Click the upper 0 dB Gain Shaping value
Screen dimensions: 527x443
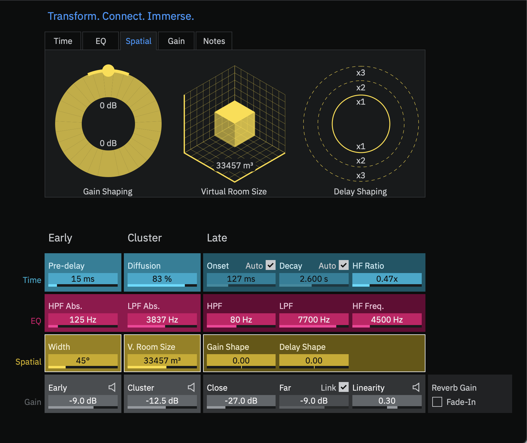[108, 105]
